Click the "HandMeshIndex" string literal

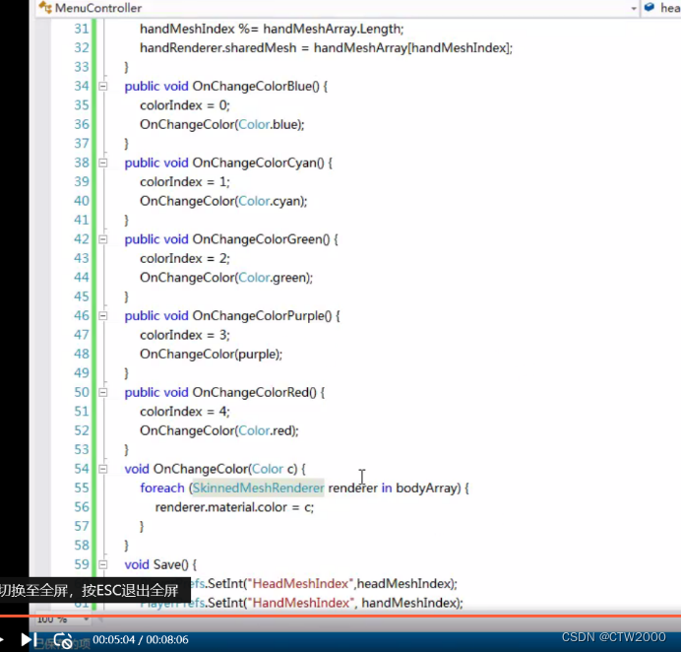[300, 603]
